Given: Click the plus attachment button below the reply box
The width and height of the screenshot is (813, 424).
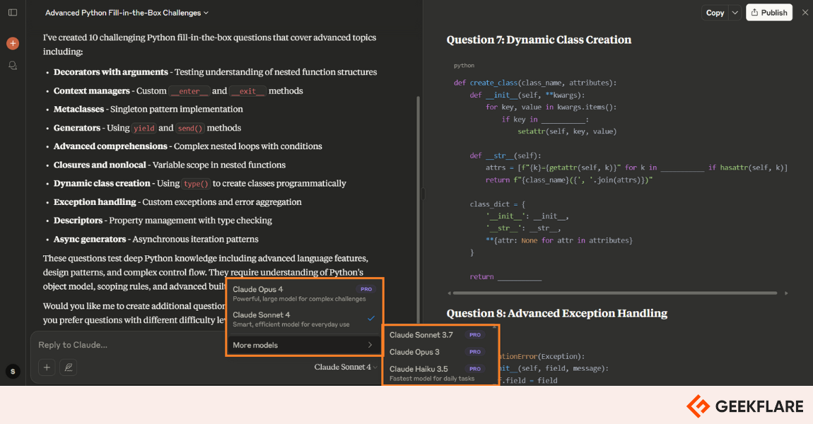Looking at the screenshot, I should [47, 367].
